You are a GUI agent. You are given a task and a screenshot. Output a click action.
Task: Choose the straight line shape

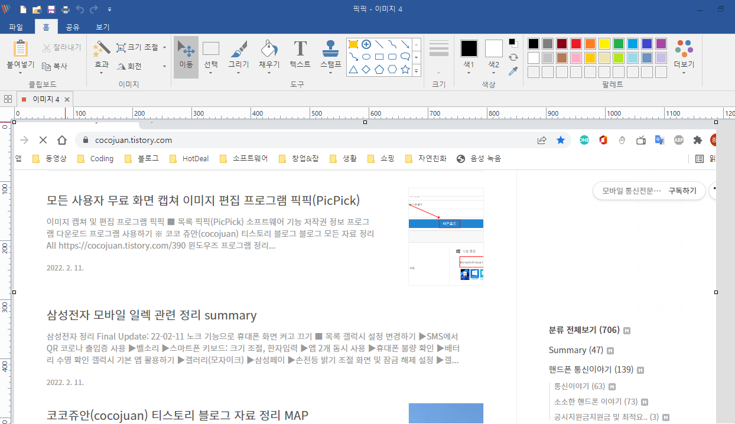(379, 44)
